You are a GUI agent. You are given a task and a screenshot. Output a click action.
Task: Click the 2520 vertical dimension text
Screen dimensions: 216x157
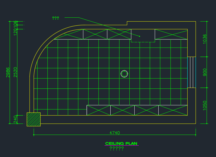15,72
